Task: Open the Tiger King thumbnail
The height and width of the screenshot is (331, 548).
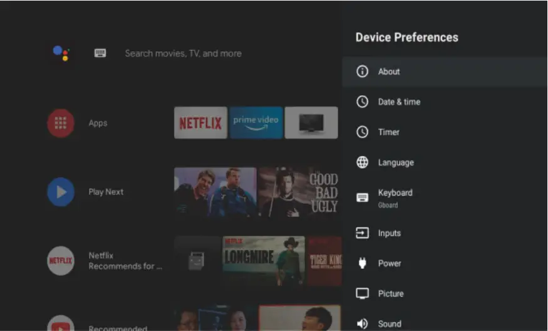Action: (x=324, y=261)
